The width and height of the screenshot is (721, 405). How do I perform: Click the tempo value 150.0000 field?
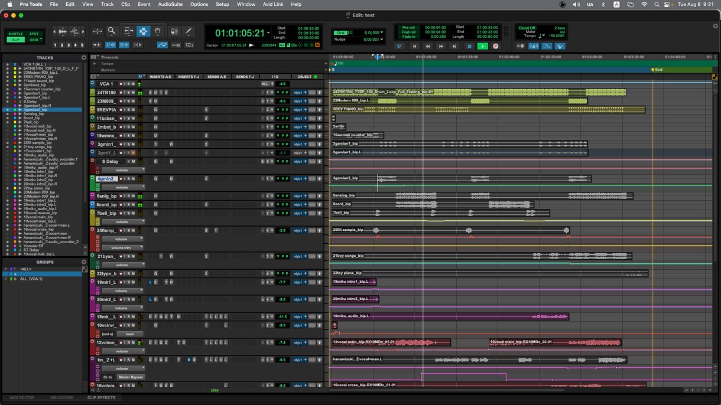[556, 36]
